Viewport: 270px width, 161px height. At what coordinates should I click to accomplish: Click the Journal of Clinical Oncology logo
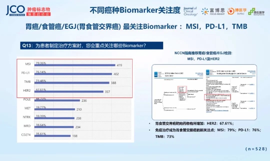pyautogui.click(x=190, y=11)
